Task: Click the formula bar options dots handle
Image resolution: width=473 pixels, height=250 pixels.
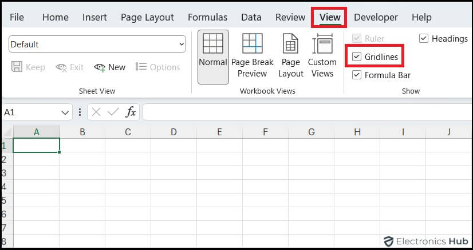Action: coord(80,112)
